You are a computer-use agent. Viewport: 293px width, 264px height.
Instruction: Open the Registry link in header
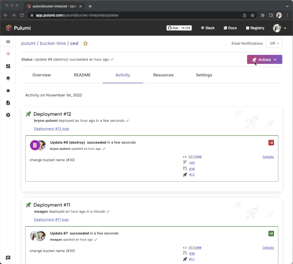pos(255,28)
